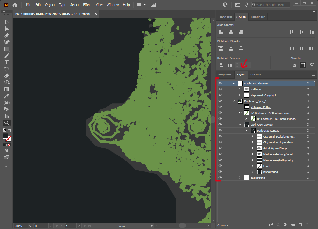Open Align panel options menu
Viewport: 318px width, 229px height.
tap(313, 17)
